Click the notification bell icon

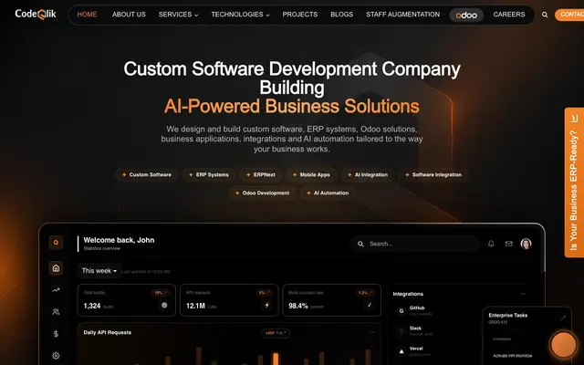[491, 244]
